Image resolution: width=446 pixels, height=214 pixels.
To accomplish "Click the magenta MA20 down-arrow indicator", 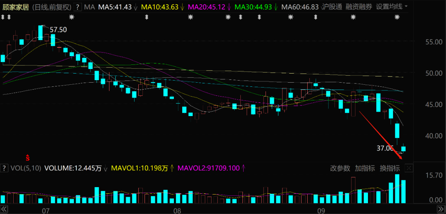I will pos(229,7).
